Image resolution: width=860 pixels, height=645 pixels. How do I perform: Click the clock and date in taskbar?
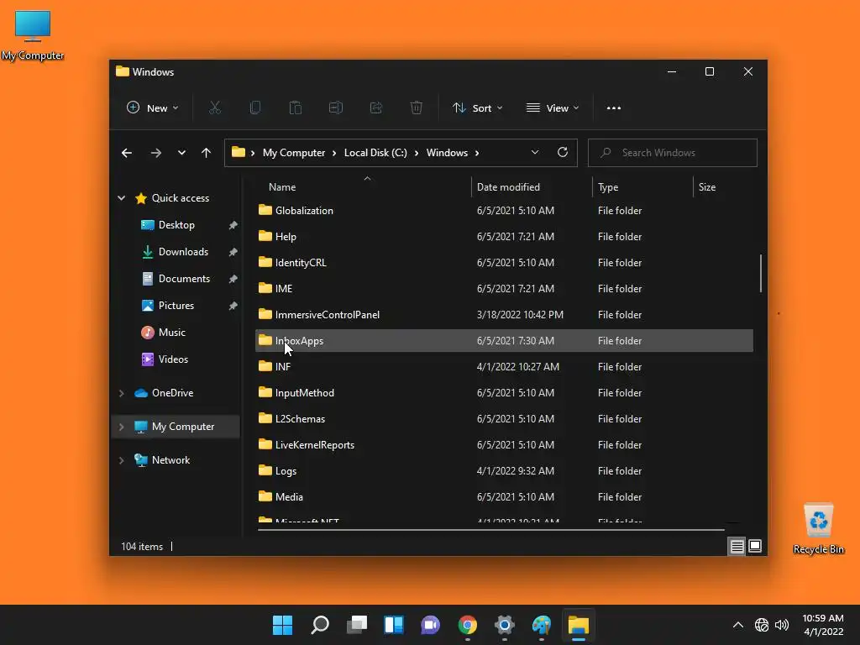[823, 625]
